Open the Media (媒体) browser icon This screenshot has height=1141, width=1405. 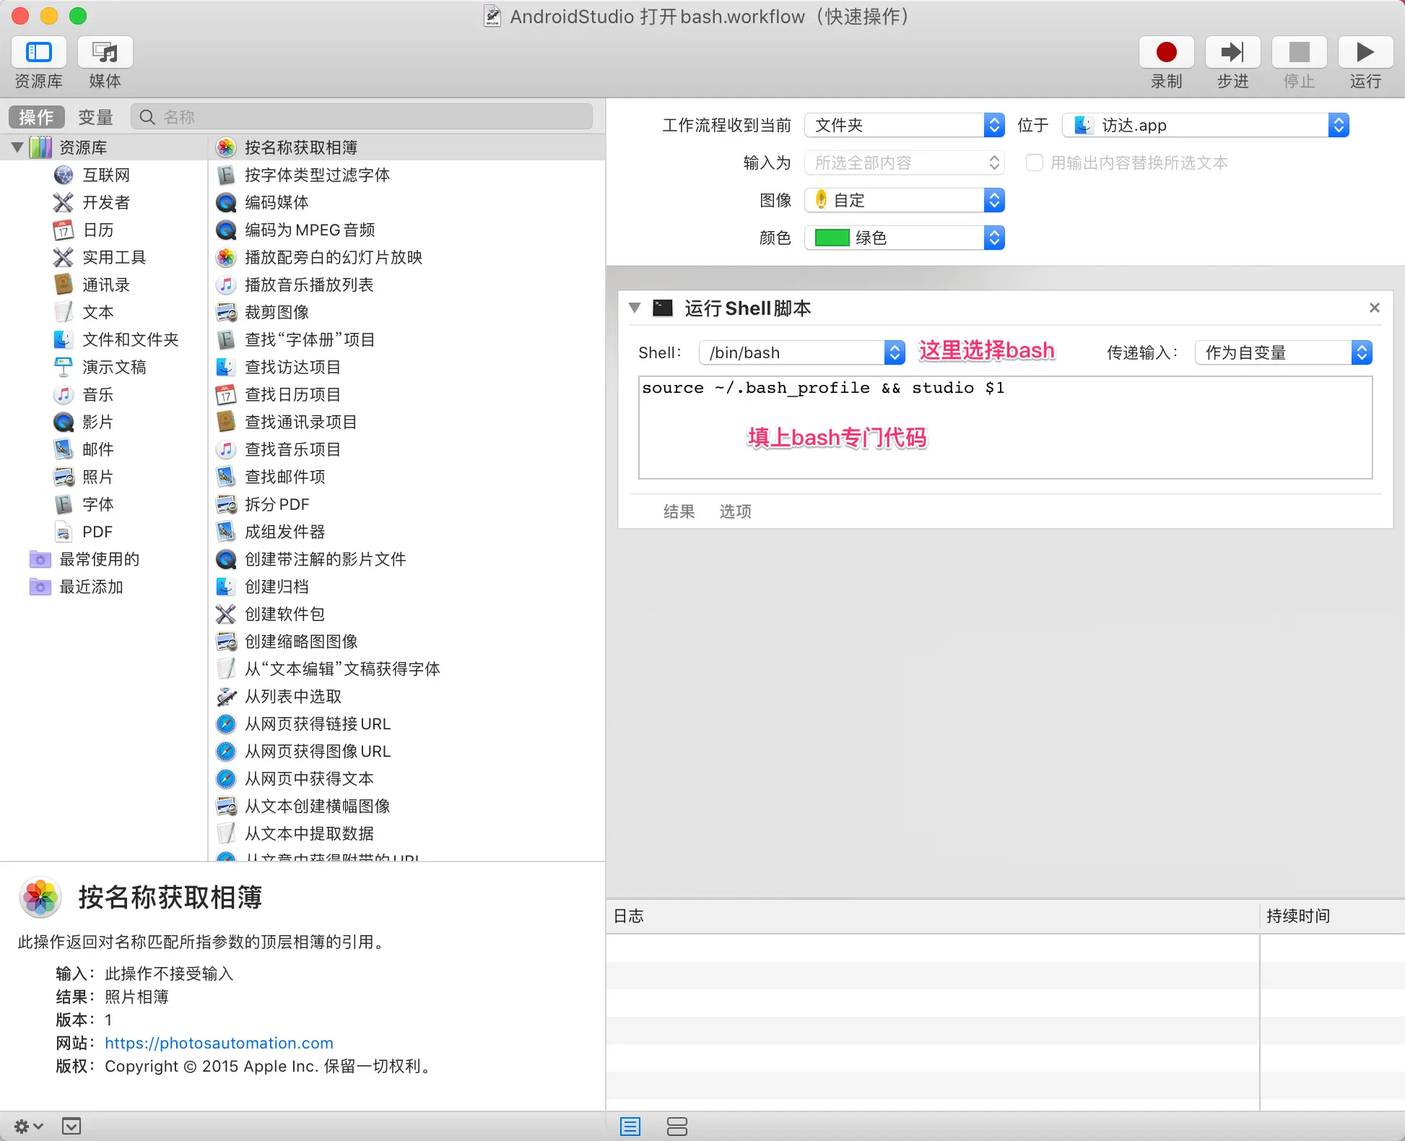[105, 53]
